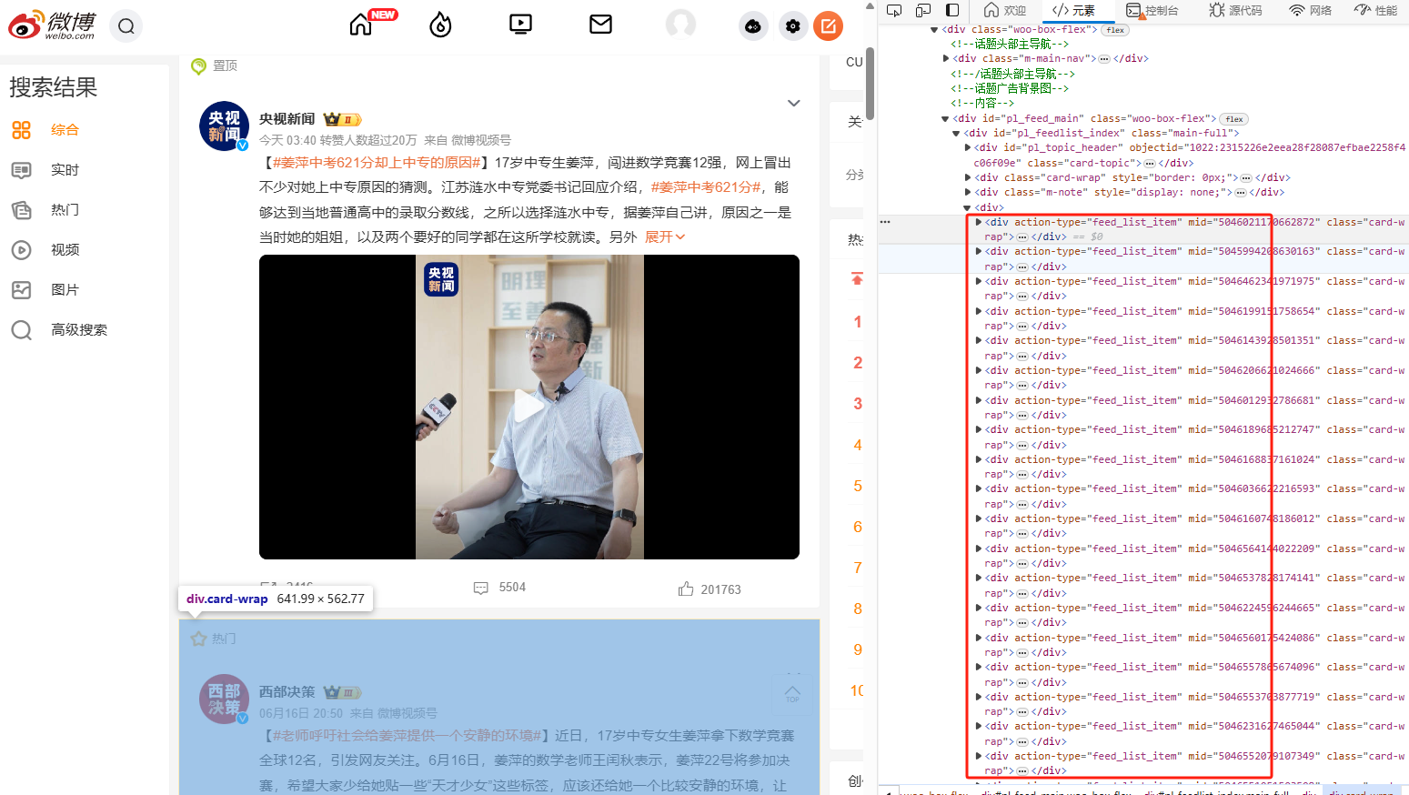This screenshot has width=1409, height=795.
Task: Expand the m-note div node
Action: tap(968, 192)
